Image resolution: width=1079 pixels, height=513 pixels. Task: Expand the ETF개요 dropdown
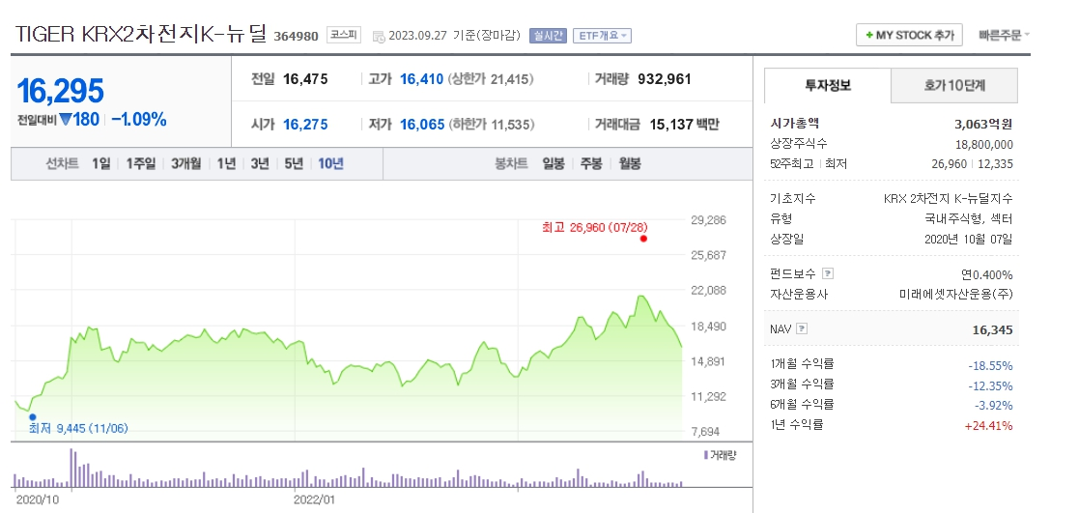[x=603, y=36]
